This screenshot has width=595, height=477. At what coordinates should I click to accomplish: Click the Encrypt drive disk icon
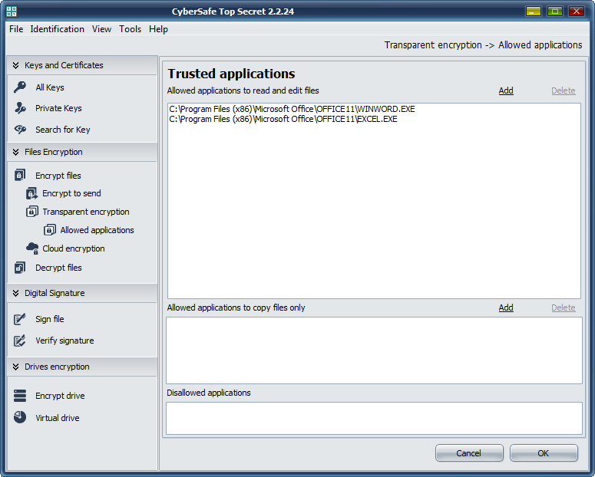(20, 396)
